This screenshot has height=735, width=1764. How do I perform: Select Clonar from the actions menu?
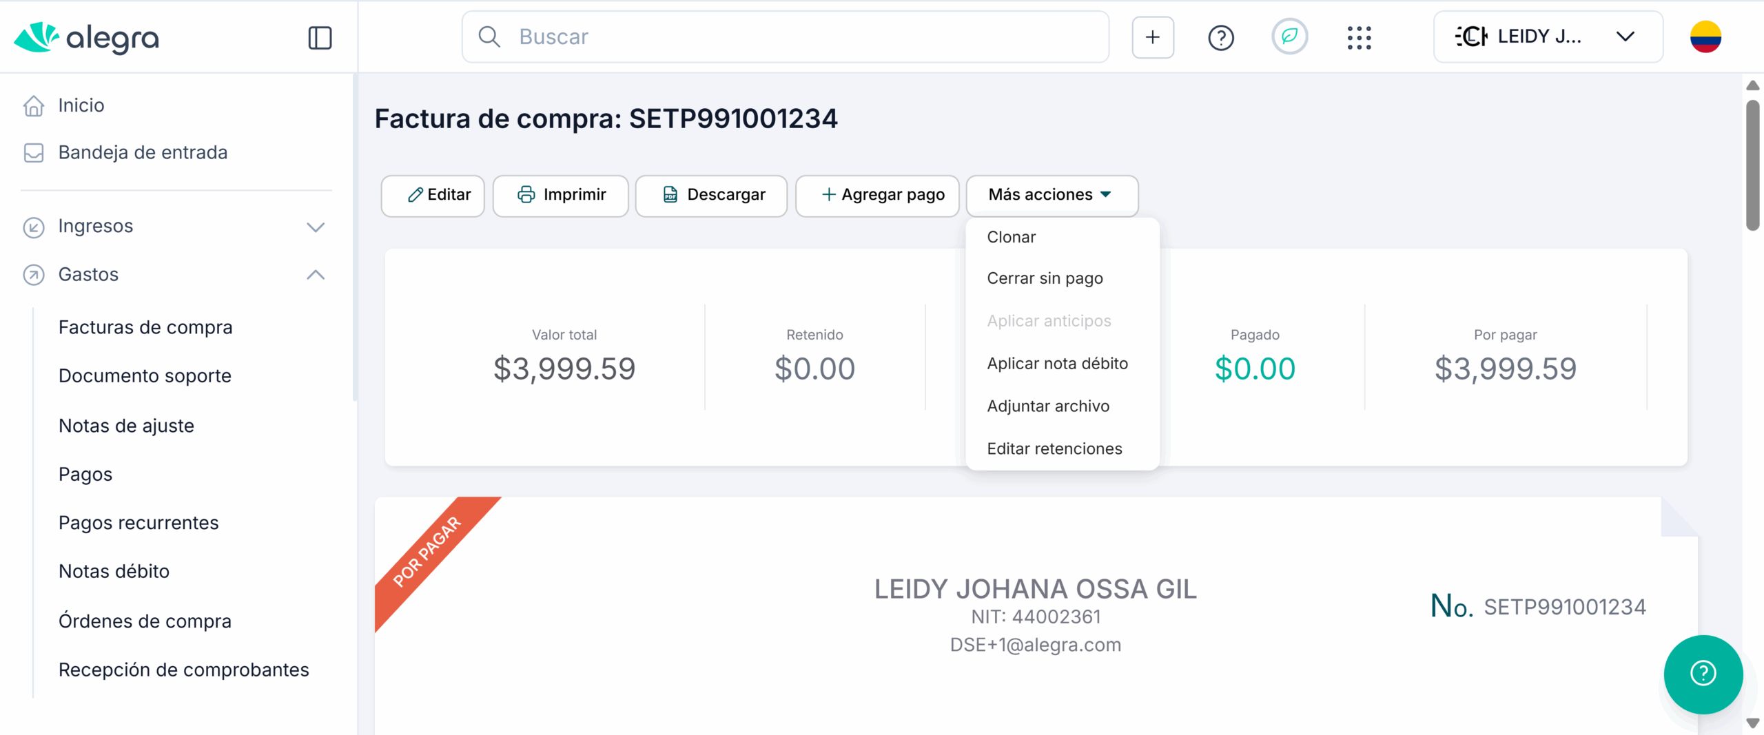(1011, 237)
